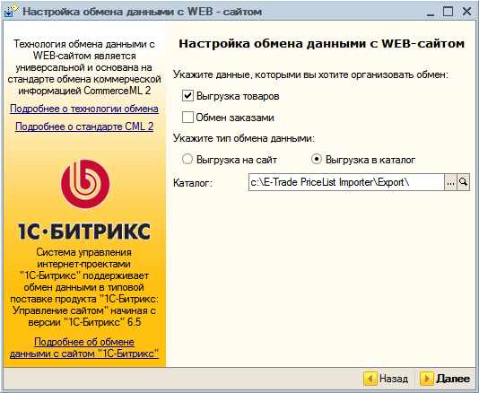Click the Каталог: field label
The width and height of the screenshot is (479, 393).
193,183
